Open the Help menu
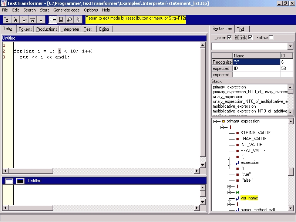This screenshot has height=222, width=296. click(106, 10)
